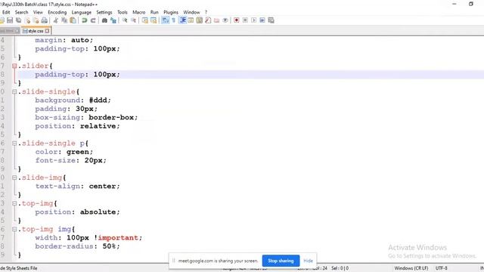Open the Run menu

[154, 12]
